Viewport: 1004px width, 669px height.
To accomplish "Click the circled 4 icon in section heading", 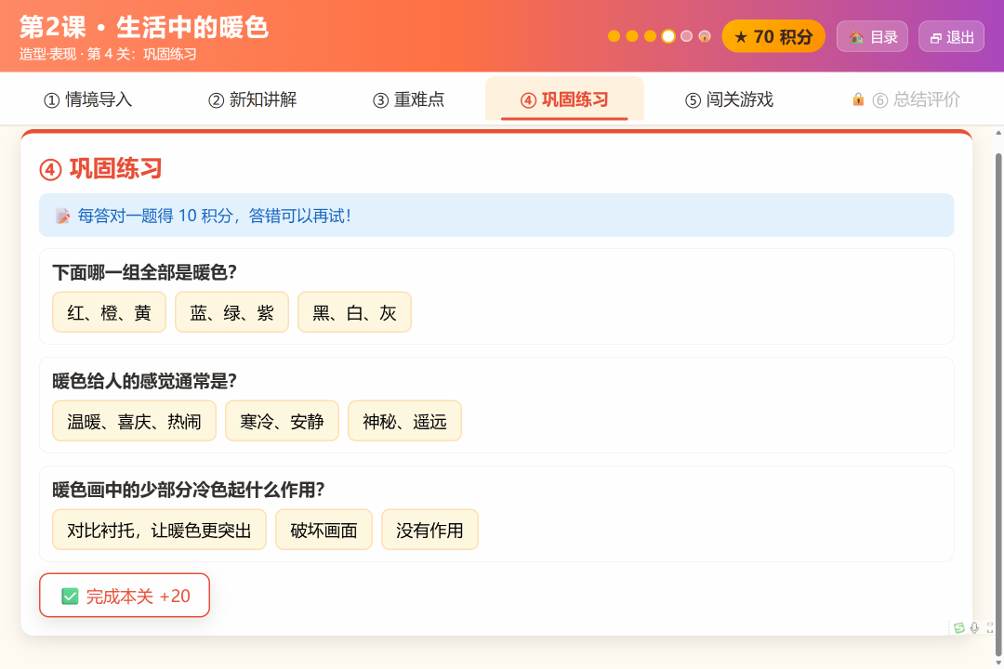I will coord(50,170).
